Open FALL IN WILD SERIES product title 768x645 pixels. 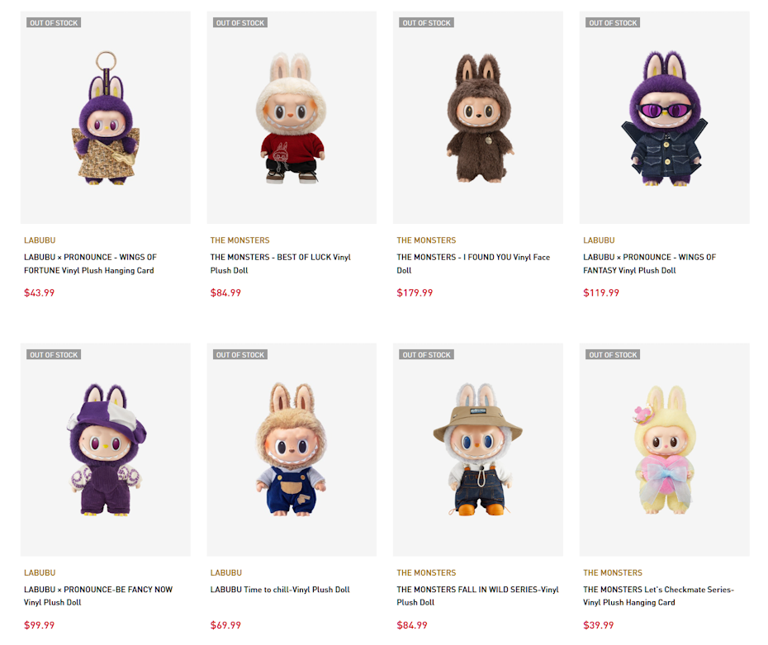477,595
